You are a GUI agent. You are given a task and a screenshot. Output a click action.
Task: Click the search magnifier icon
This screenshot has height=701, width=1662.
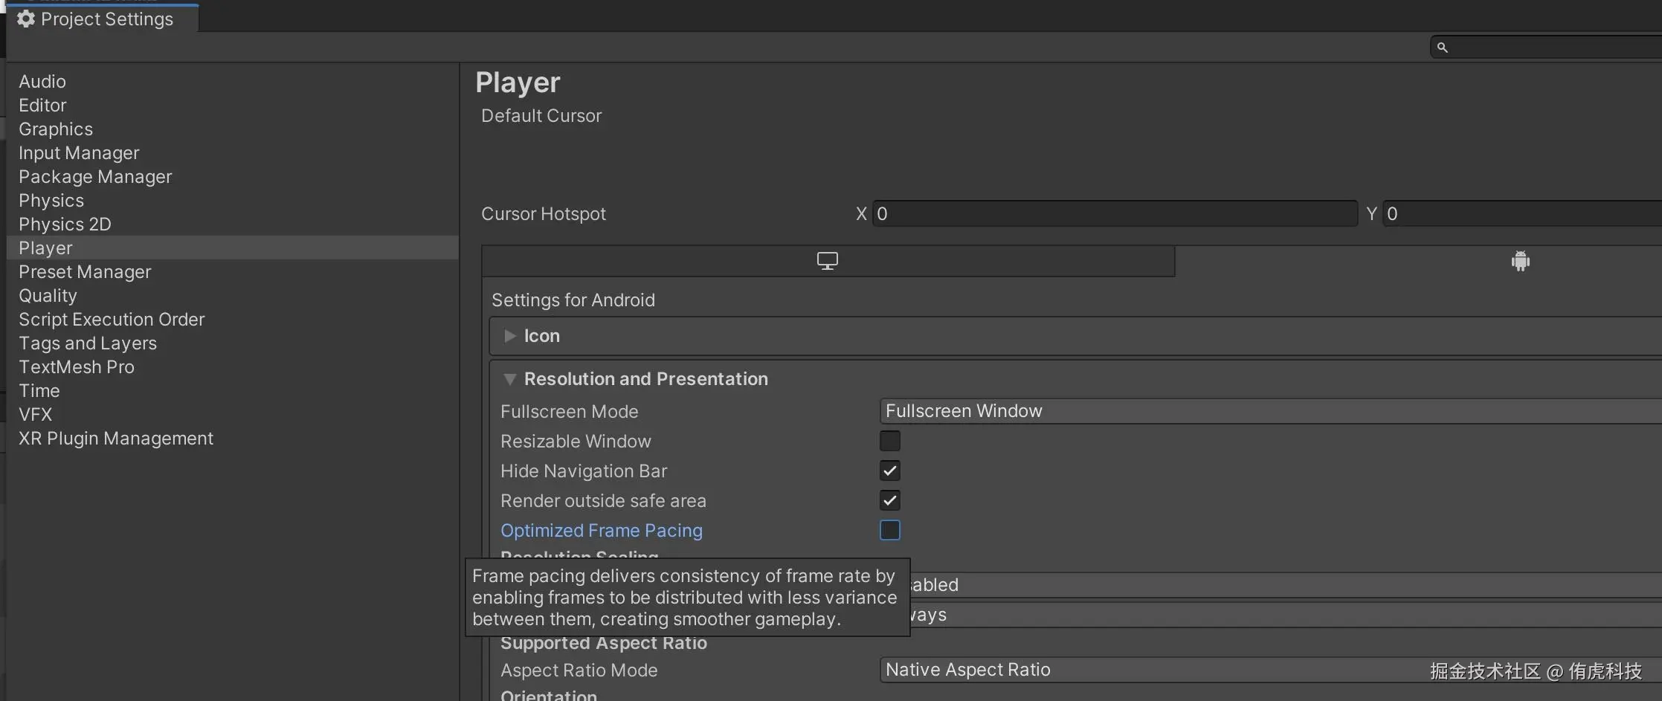[x=1442, y=48]
